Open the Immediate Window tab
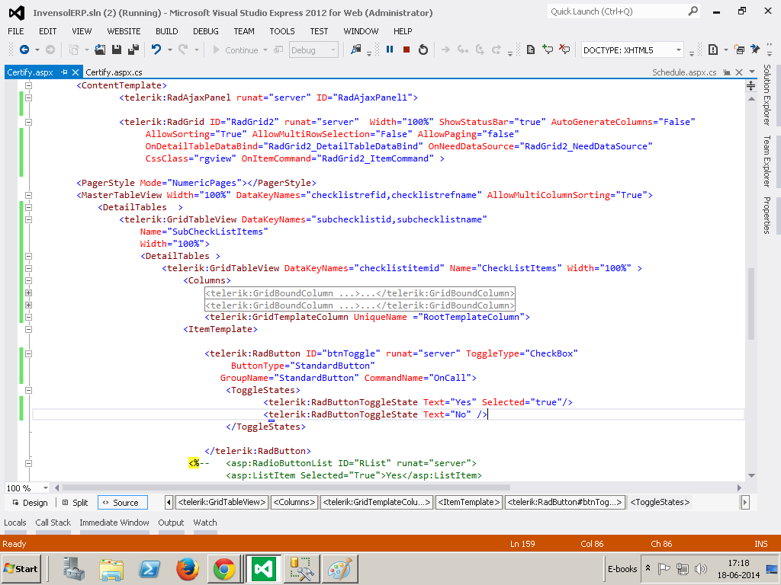 tap(114, 523)
